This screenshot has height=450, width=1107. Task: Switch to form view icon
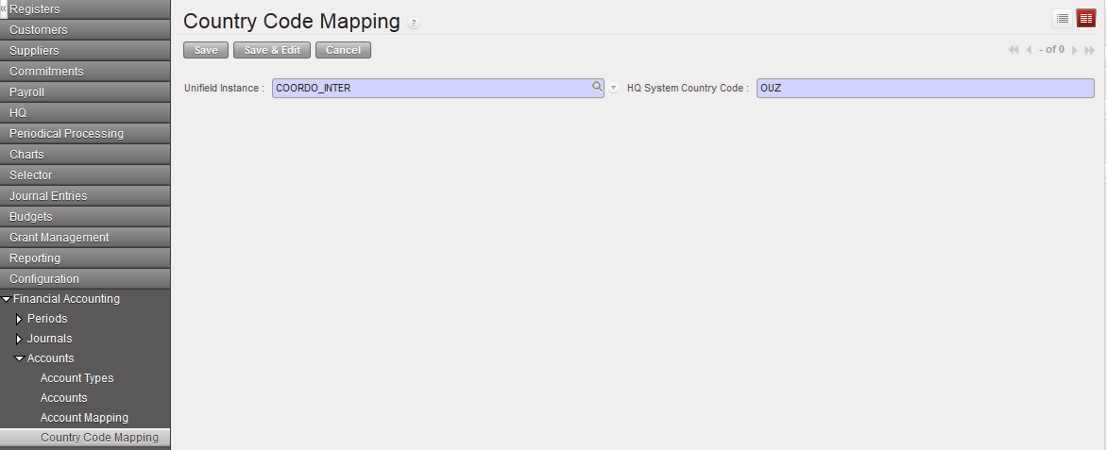[x=1086, y=19]
